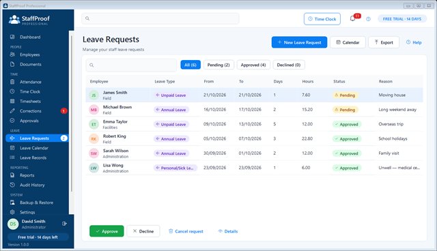Open notifications bell icon
437x251 pixels.
[x=352, y=18]
